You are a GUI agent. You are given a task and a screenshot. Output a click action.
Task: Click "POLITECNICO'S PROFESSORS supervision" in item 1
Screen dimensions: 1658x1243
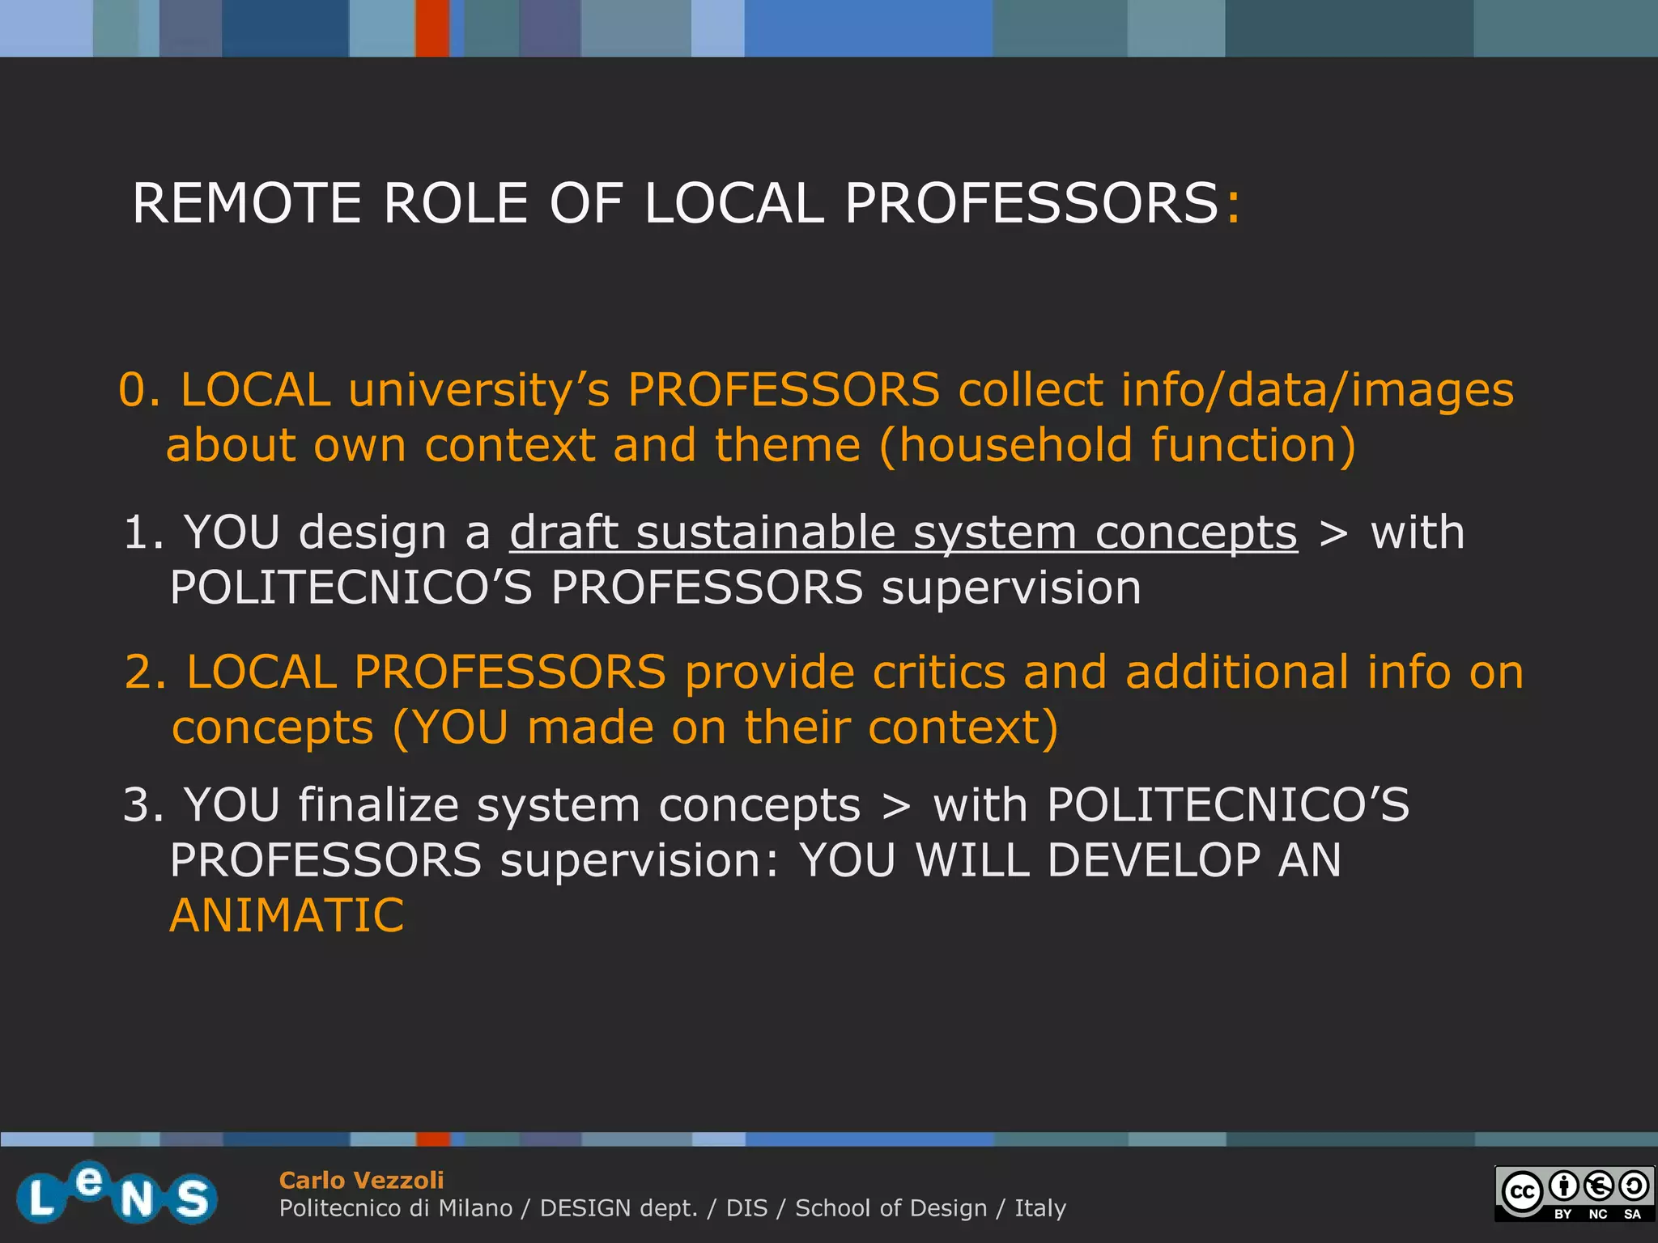pos(656,588)
